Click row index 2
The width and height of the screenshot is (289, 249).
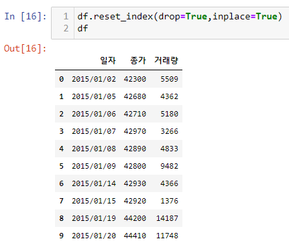(x=62, y=114)
